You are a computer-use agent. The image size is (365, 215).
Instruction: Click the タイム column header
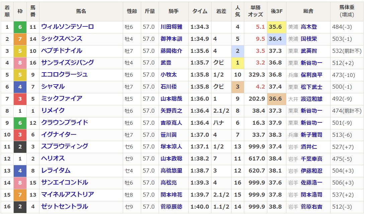coord(200,11)
